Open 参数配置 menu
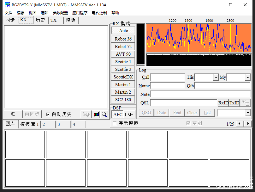The width and height of the screenshot is (255, 192). (60, 13)
